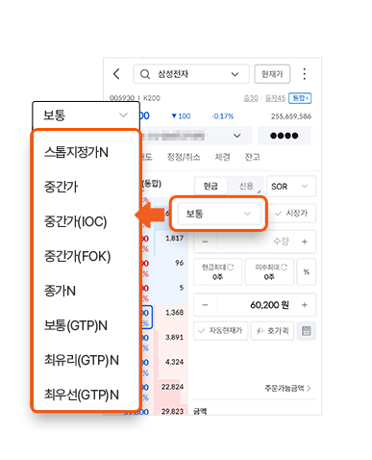Switch to the 정정/취소 tab

click(184, 157)
